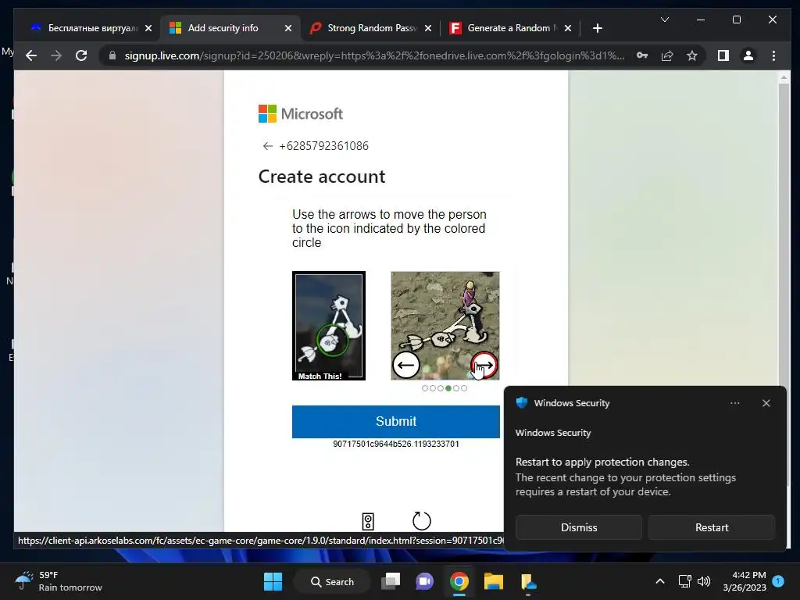The width and height of the screenshot is (800, 600).
Task: Click the restart puzzle circular arrow icon
Action: (x=421, y=520)
